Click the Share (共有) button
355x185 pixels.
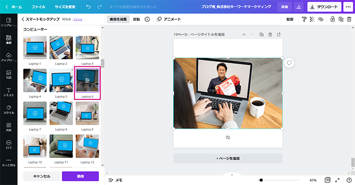pyautogui.click(x=285, y=7)
